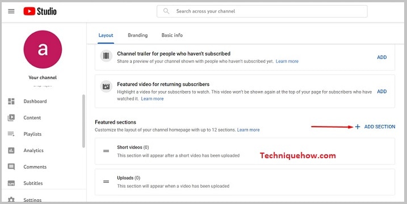The width and height of the screenshot is (407, 204).
Task: Click the Featured video for returning subscribers heading
Action: point(163,84)
